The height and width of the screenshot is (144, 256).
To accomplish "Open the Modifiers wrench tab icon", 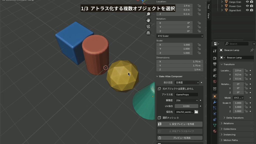I will tap(215, 102).
